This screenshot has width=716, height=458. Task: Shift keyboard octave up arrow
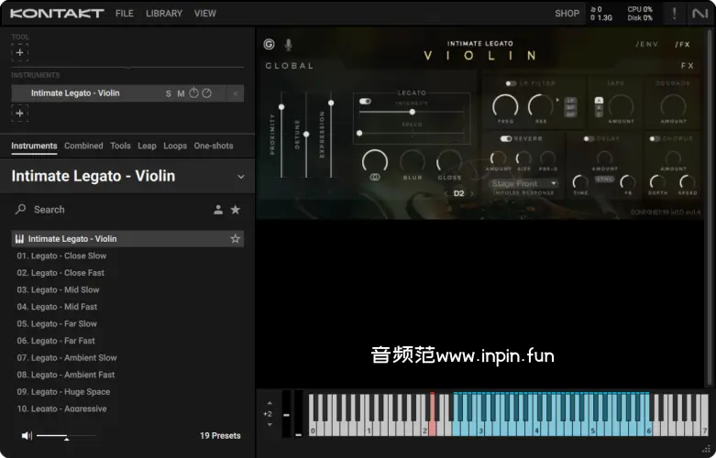pos(270,403)
